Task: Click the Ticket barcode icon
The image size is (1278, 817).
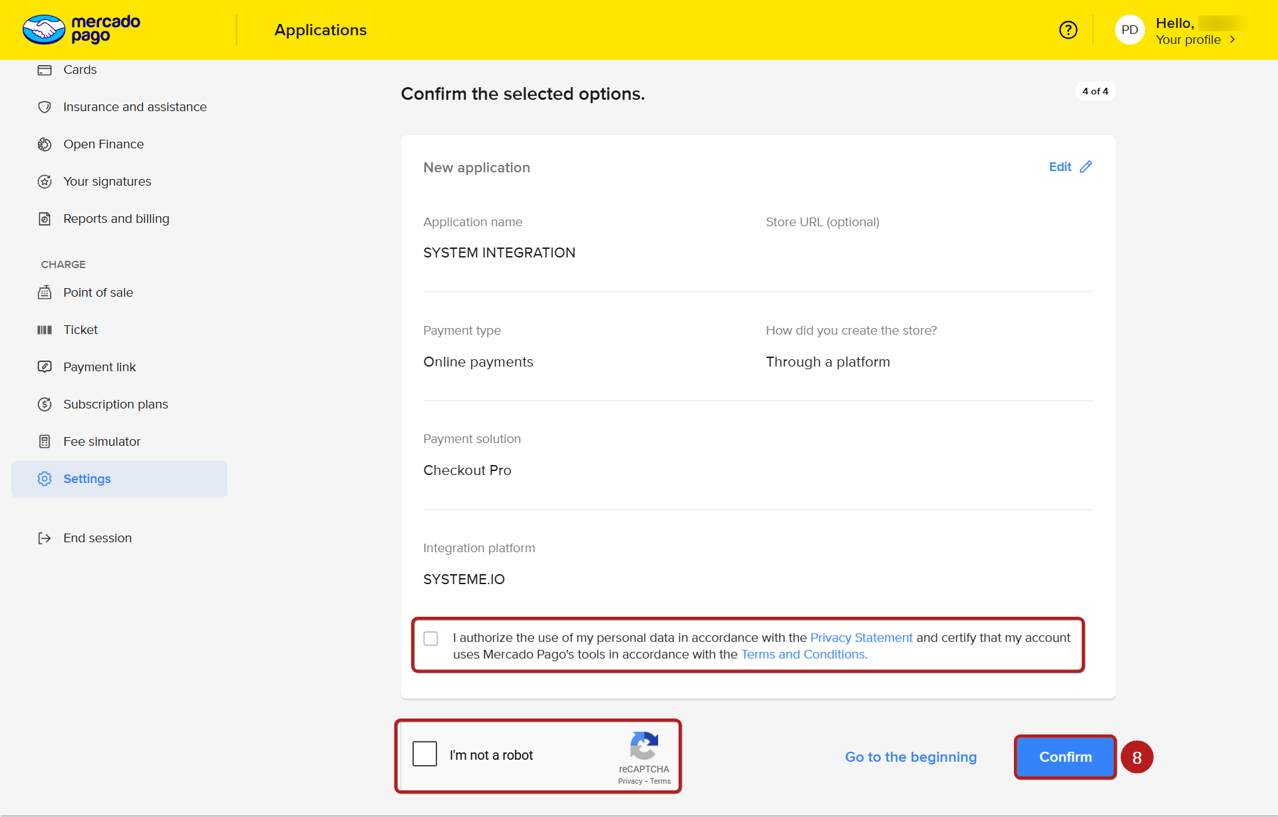Action: [x=45, y=330]
